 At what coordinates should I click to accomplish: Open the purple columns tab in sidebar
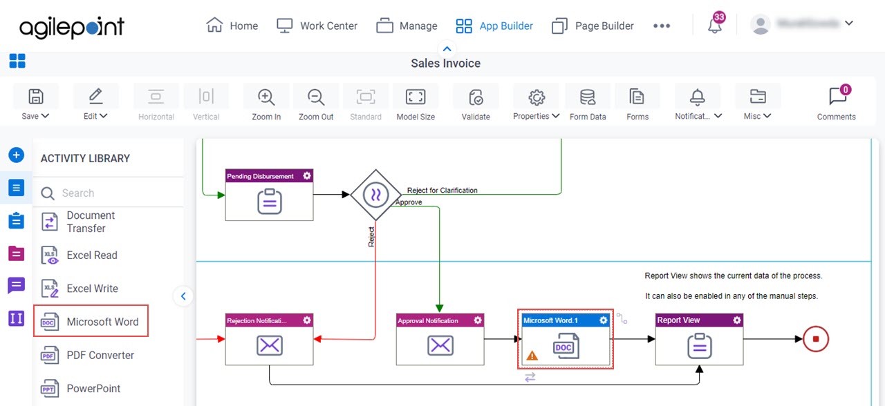[16, 318]
